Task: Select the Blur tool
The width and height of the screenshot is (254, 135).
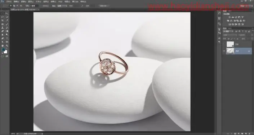Action: [x=3, y=35]
